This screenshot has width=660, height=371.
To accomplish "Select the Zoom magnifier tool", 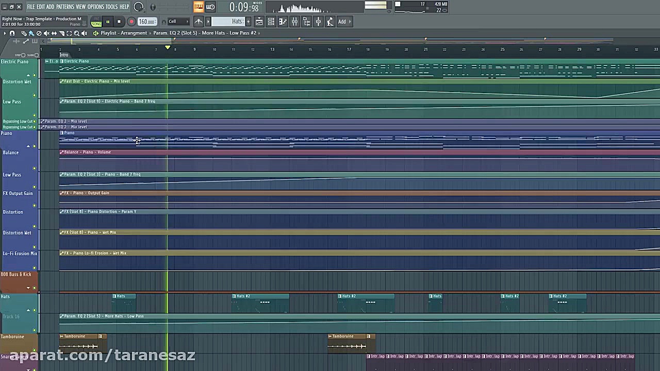I will point(77,33).
